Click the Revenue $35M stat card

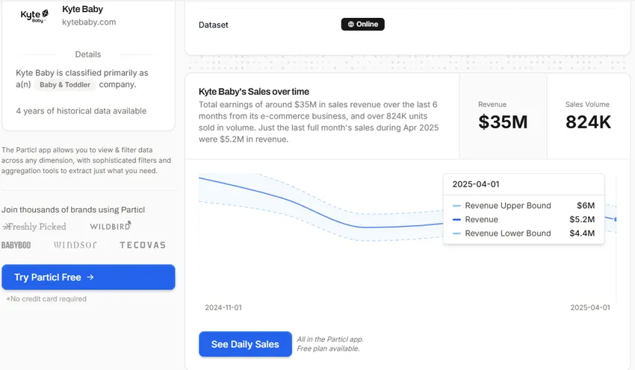coord(503,116)
